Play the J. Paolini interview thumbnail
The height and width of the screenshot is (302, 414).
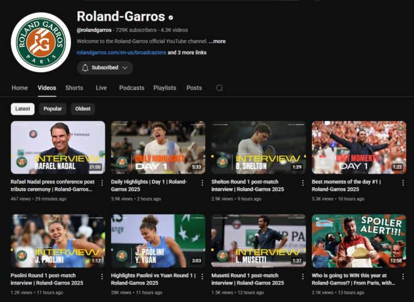(58, 241)
